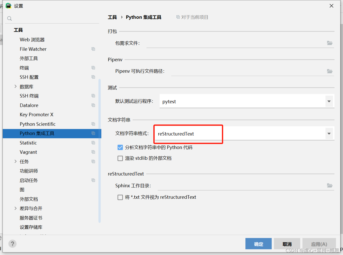343x255 pixels.
Task: Click the PyCharm logo in title bar
Action: (9, 5)
